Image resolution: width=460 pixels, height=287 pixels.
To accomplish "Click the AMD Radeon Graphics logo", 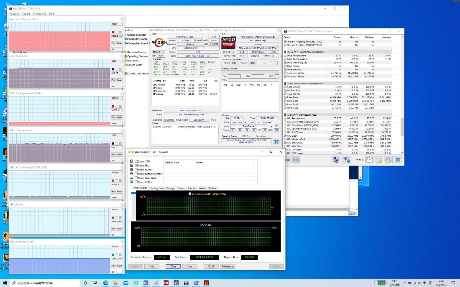I will (x=229, y=42).
